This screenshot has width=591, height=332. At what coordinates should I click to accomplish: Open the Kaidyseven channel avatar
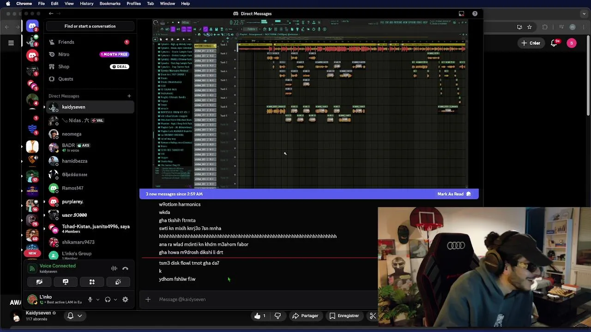click(17, 316)
